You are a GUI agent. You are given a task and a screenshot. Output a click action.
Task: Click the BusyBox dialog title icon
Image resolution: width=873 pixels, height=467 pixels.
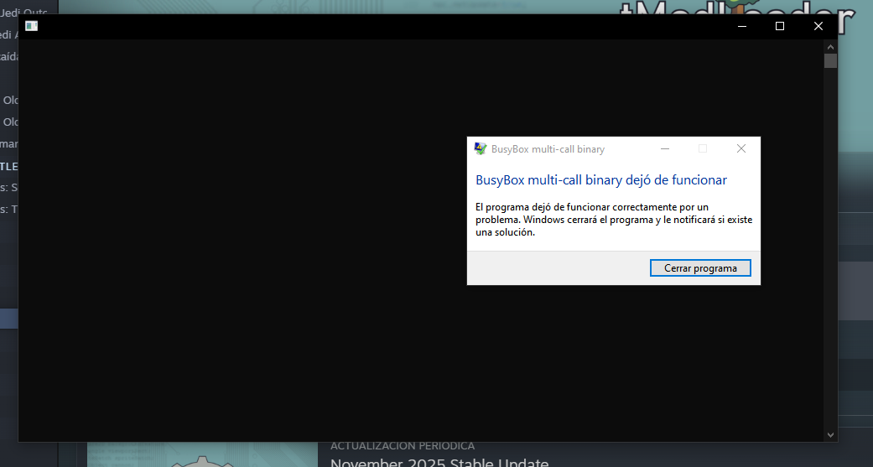(480, 148)
